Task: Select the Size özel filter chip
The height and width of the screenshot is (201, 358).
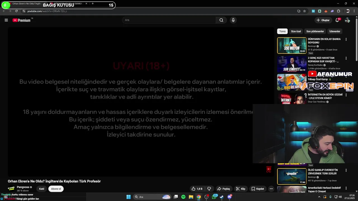Action: click(296, 31)
